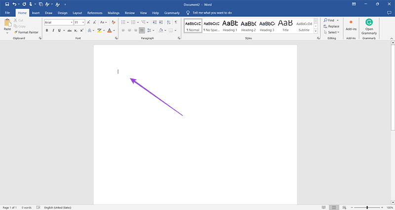Clear all formatting icon
Image resolution: width=395 pixels, height=210 pixels.
pos(114,22)
